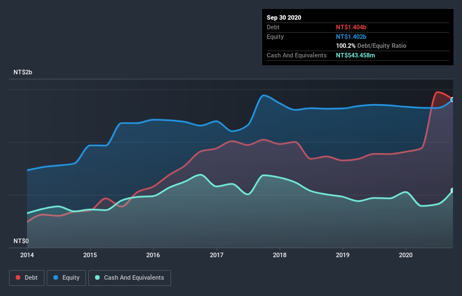Click the NT$1.404b debt value
Image resolution: width=462 pixels, height=296 pixels.
tap(351, 27)
